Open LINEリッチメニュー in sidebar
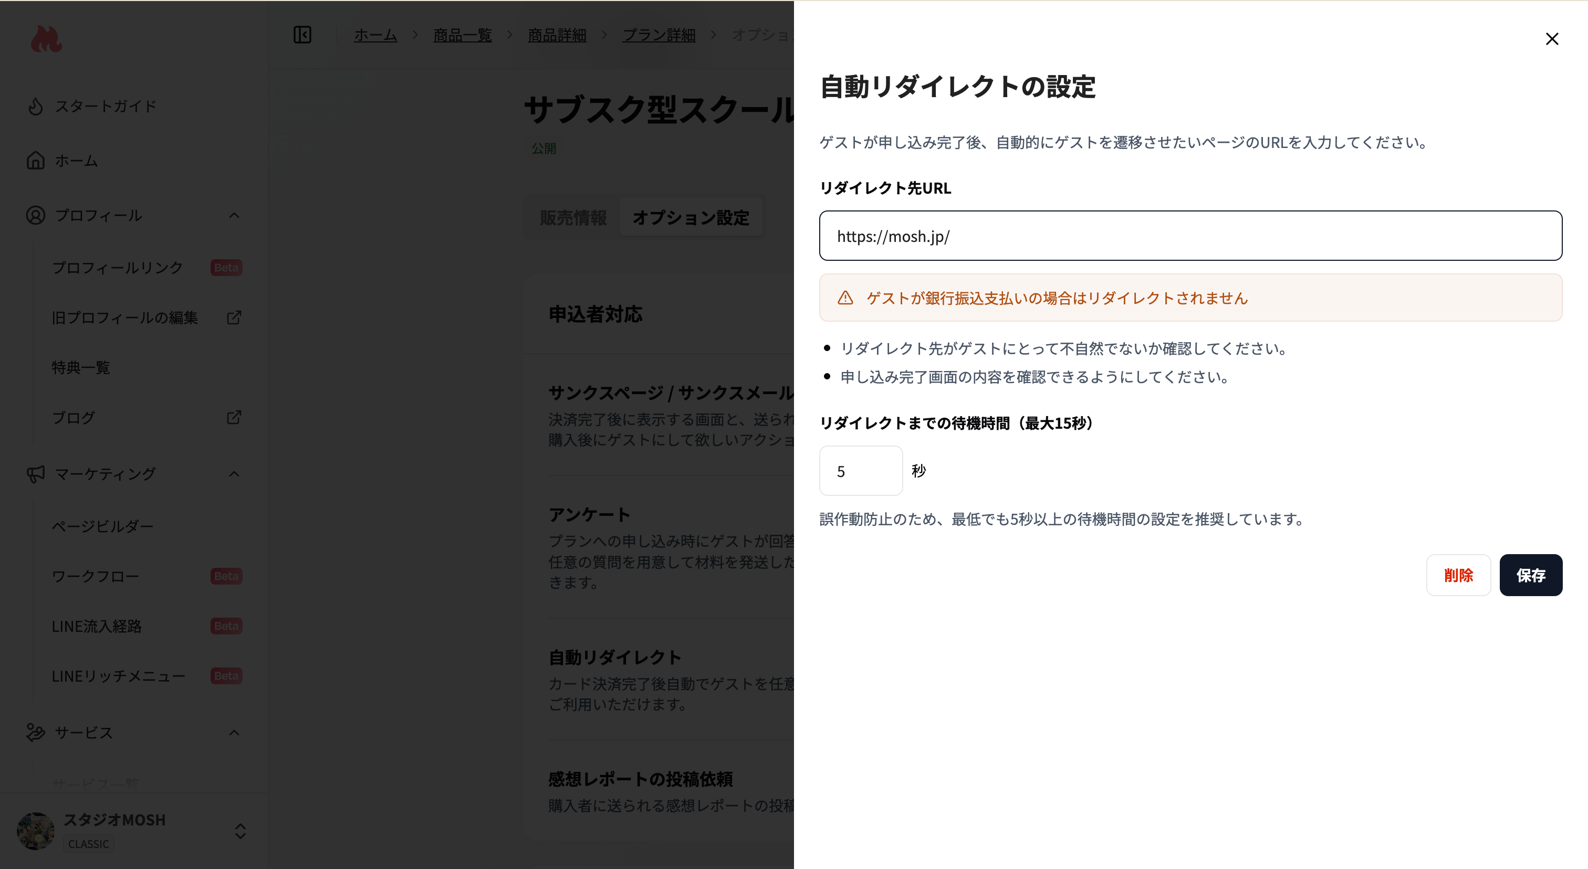The width and height of the screenshot is (1588, 869). (x=118, y=675)
